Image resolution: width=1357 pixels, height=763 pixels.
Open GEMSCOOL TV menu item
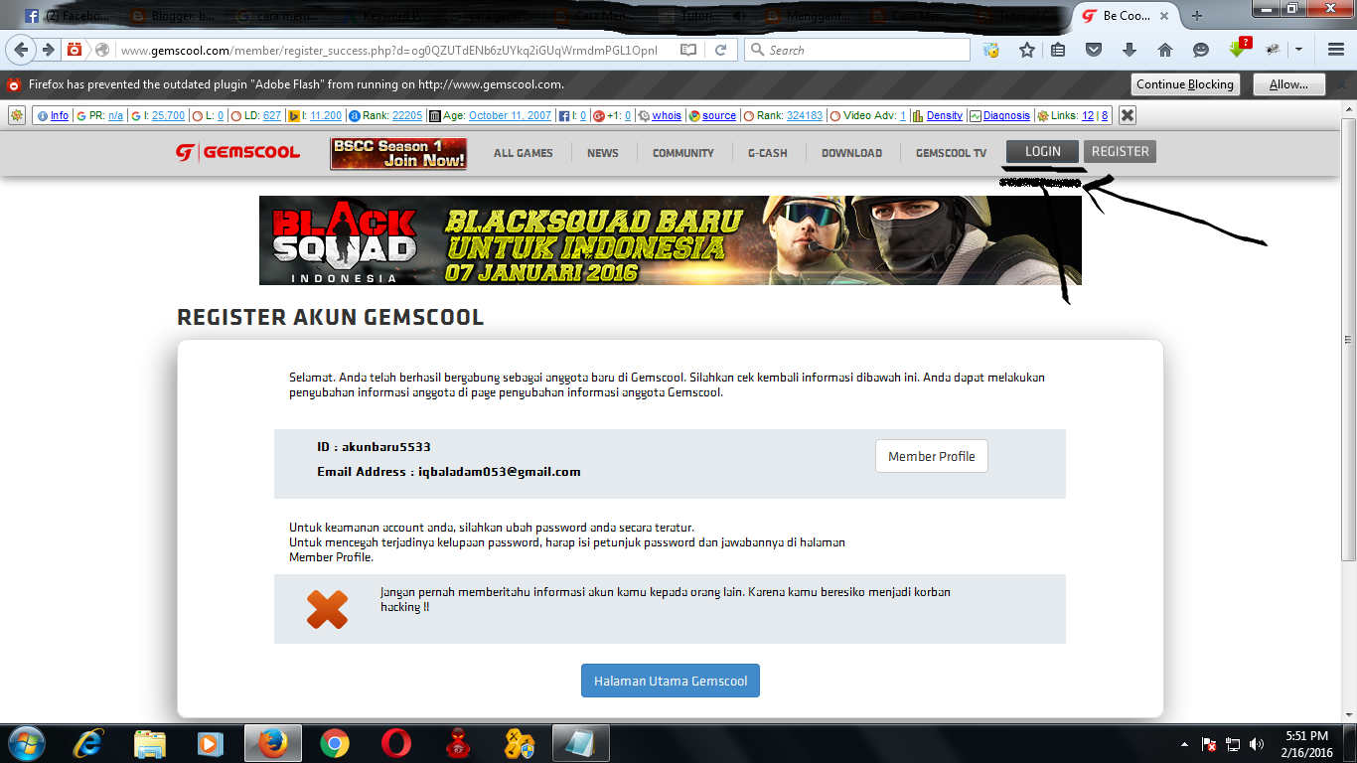[x=952, y=153]
